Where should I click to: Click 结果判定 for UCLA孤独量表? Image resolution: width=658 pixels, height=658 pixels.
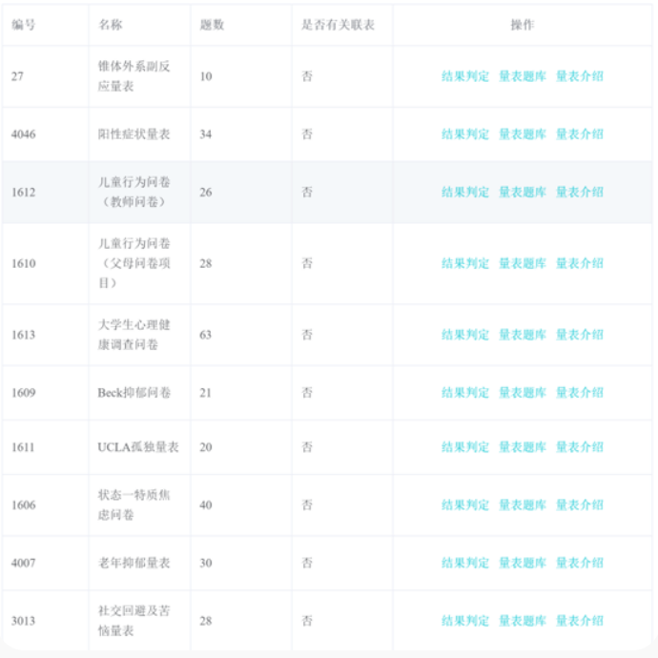464,447
